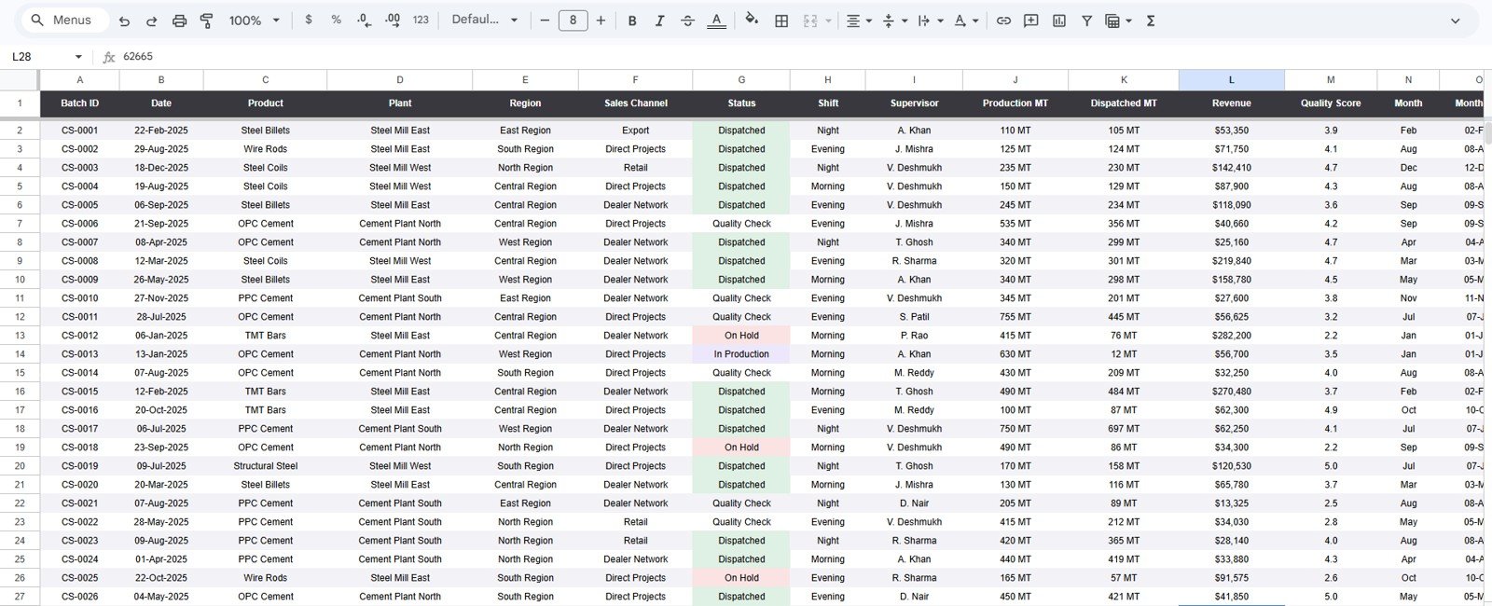The image size is (1492, 606).
Task: Toggle italic formatting
Action: tap(659, 21)
